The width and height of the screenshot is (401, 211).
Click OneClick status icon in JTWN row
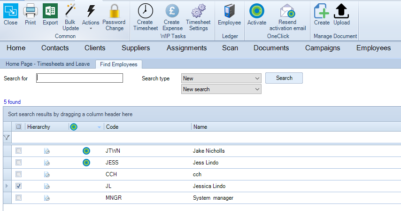click(x=86, y=151)
